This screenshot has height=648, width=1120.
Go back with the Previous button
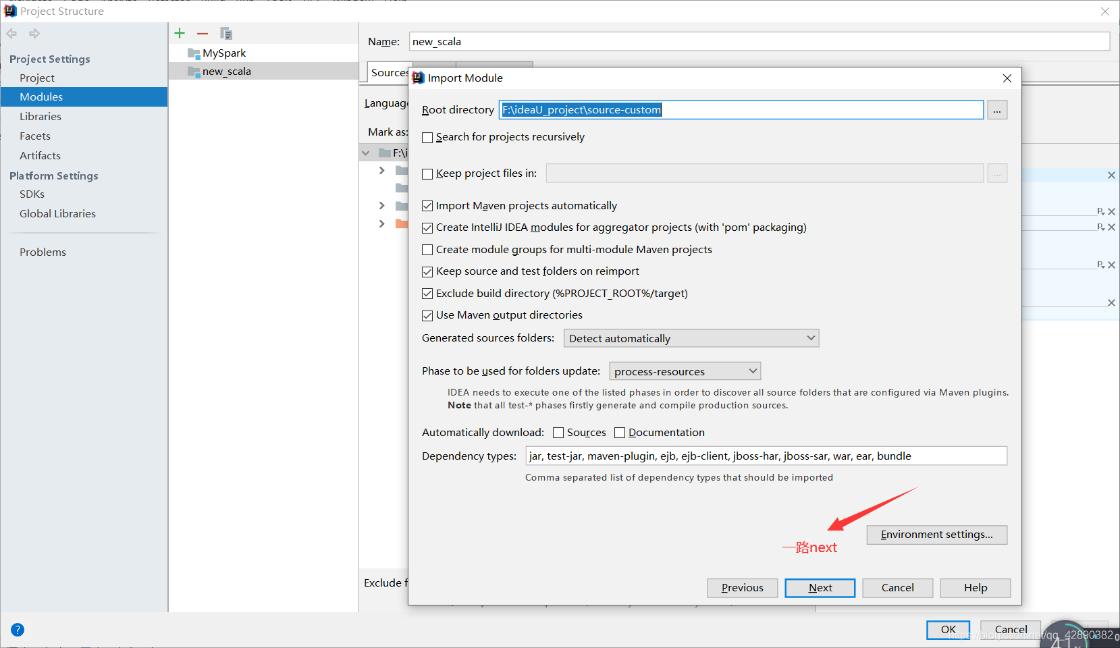coord(743,588)
